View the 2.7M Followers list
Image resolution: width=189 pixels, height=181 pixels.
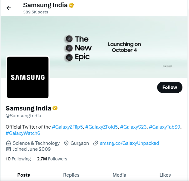point(52,159)
